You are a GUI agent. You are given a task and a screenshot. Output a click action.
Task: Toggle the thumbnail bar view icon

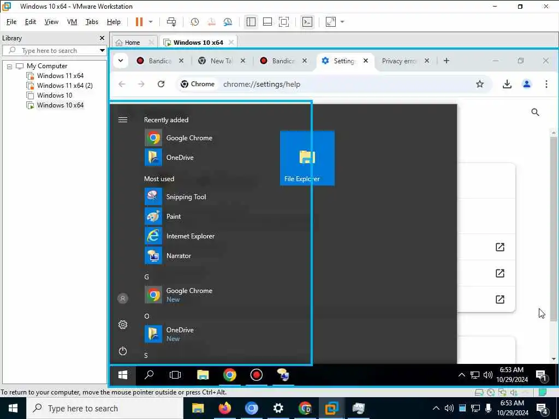point(267,22)
